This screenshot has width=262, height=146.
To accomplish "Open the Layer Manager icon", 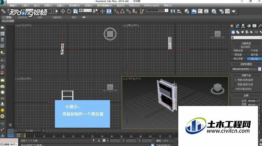I will pos(186,11).
